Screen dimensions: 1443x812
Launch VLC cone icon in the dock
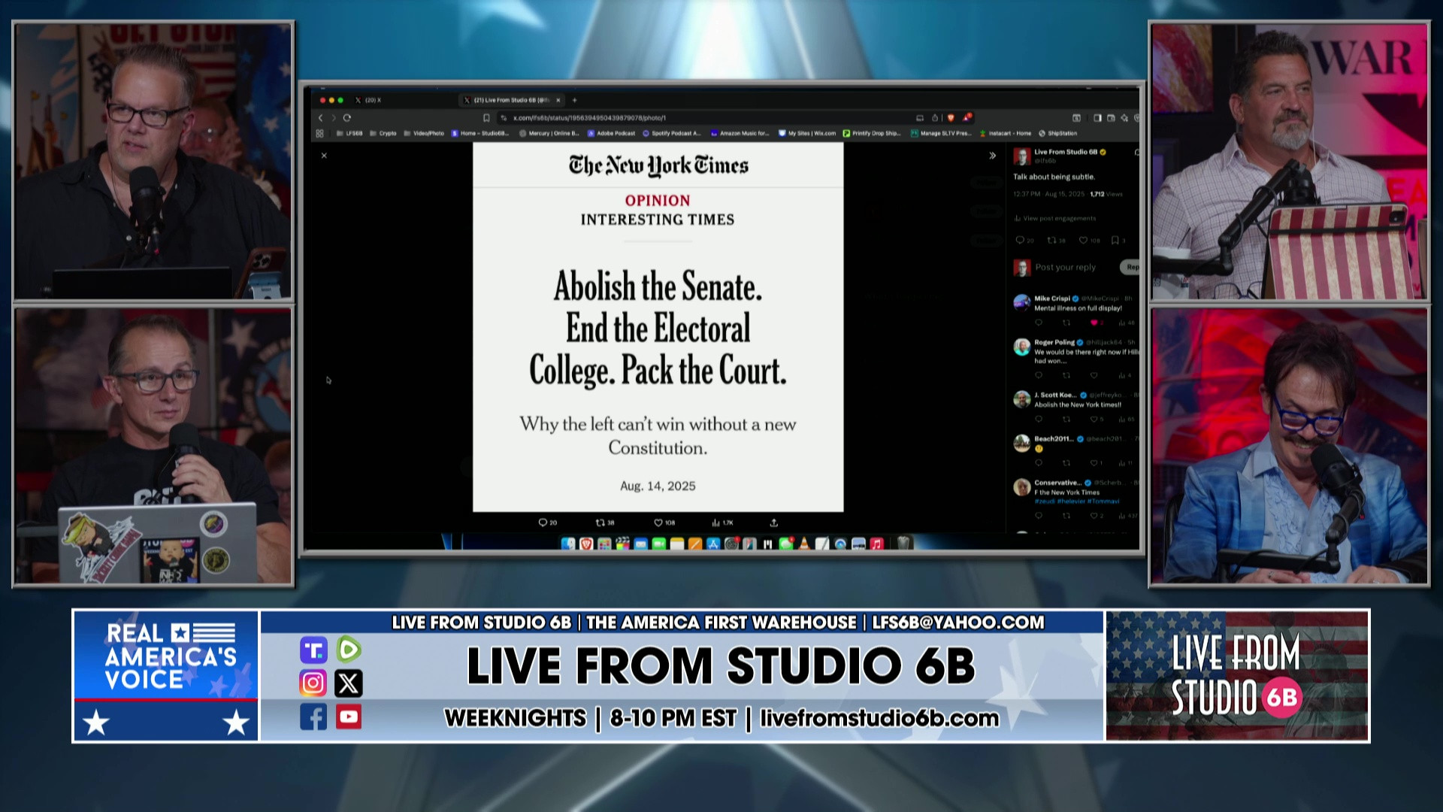(x=804, y=544)
